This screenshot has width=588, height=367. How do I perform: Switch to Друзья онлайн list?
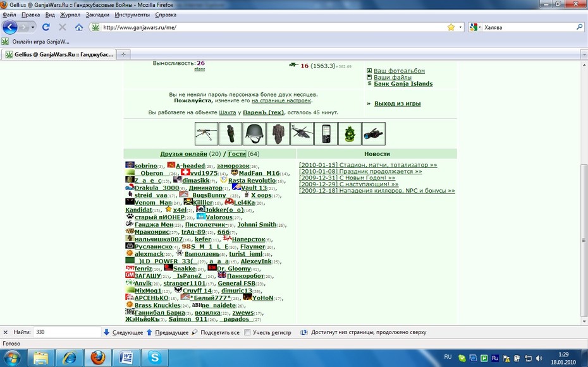point(183,154)
